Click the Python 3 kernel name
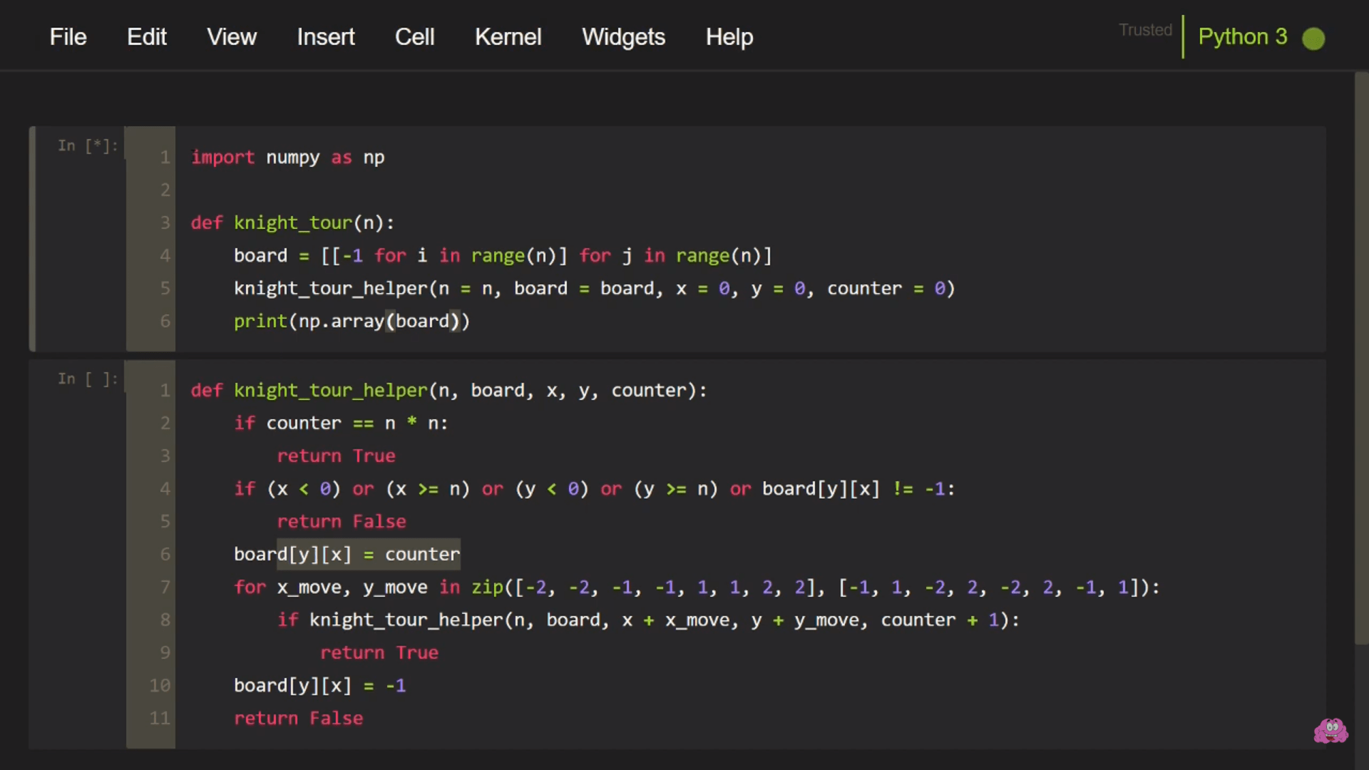This screenshot has width=1369, height=770. pos(1242,37)
